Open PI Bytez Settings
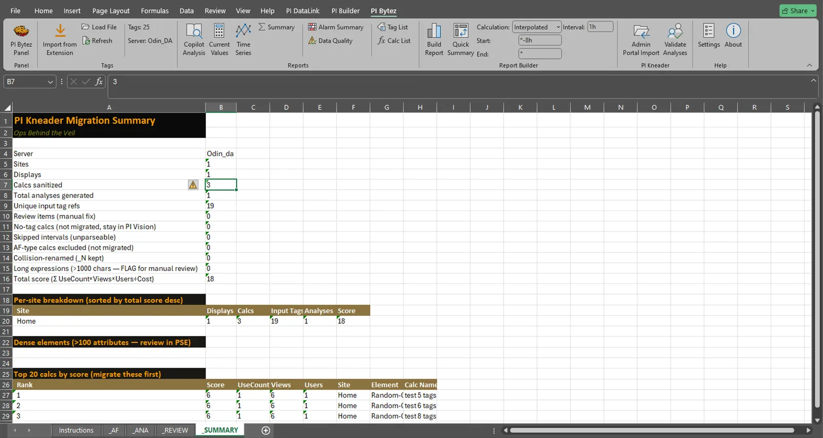This screenshot has width=823, height=438. 709,36
